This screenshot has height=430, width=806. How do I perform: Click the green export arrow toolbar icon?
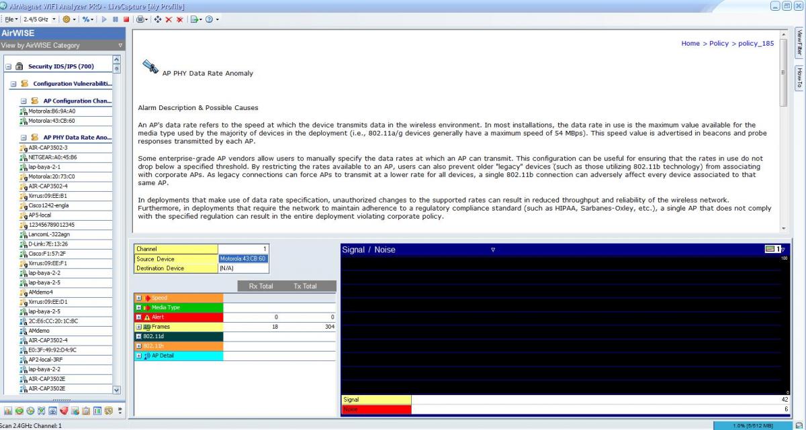[x=193, y=19]
